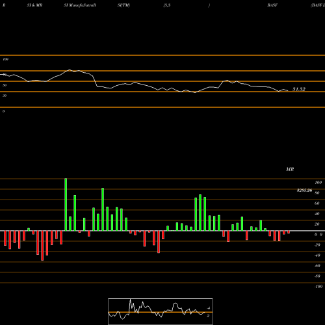Click the 'SI MunafaSutraR' header text
The image size is (325, 325).
pos(80,5)
